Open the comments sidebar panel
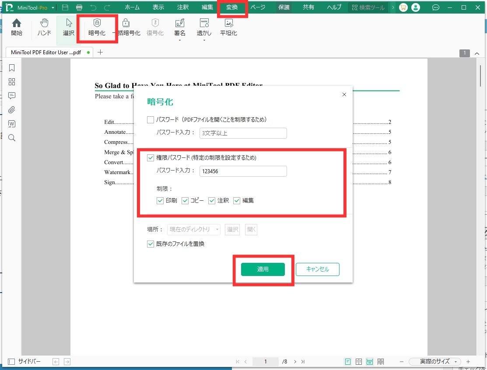This screenshot has width=487, height=370. [x=12, y=96]
